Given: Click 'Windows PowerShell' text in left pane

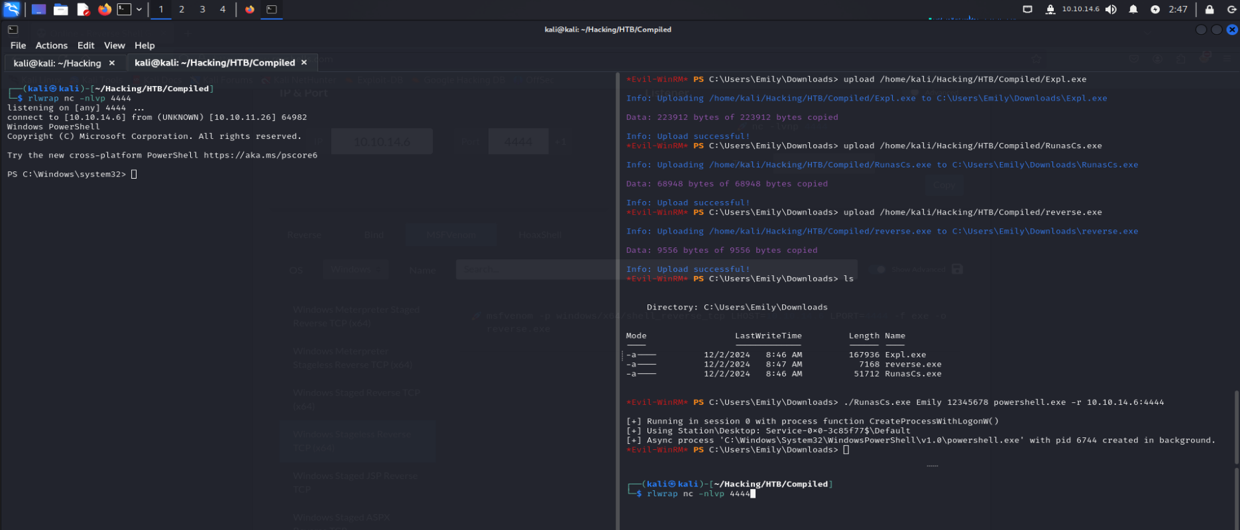Looking at the screenshot, I should [53, 126].
